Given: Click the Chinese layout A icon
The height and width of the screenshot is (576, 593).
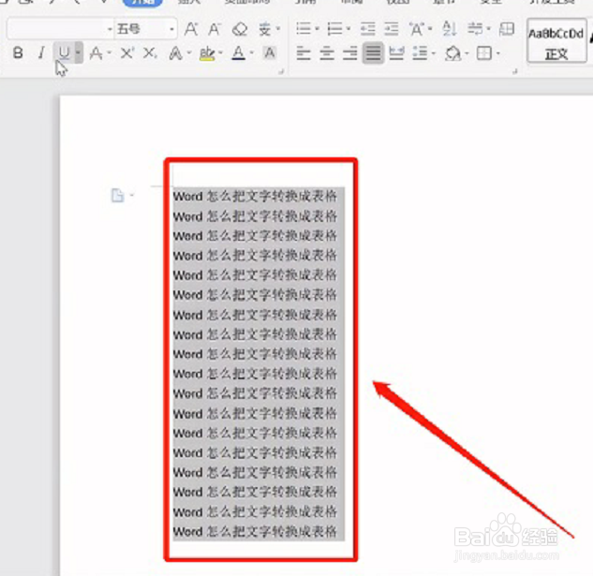Looking at the screenshot, I should (417, 29).
